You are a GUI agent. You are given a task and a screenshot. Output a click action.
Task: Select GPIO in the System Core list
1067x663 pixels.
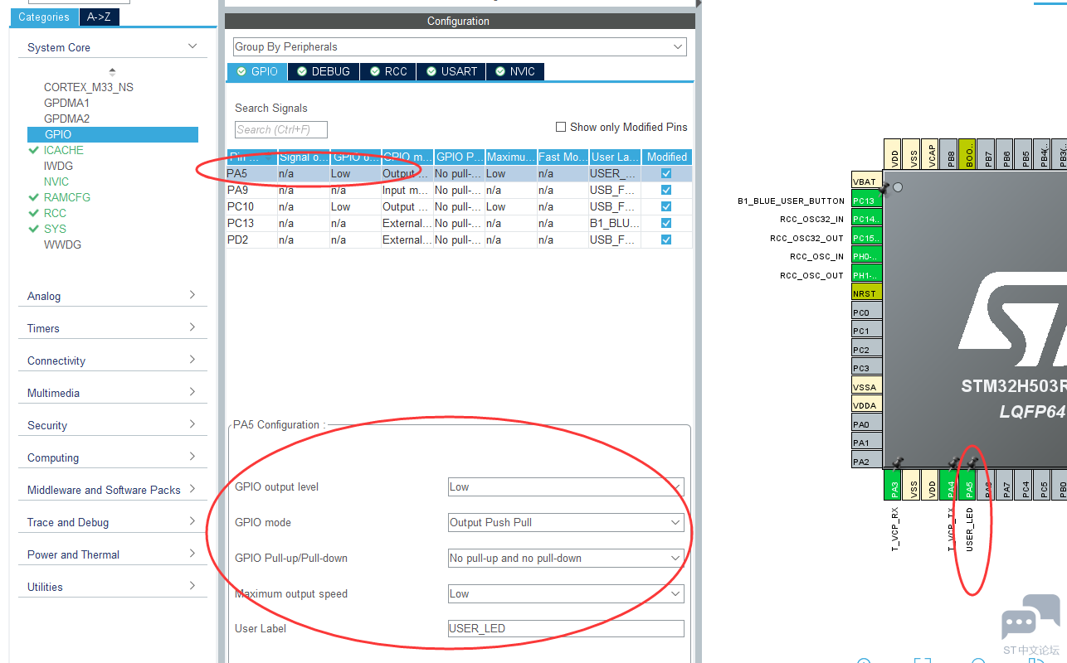click(x=113, y=134)
